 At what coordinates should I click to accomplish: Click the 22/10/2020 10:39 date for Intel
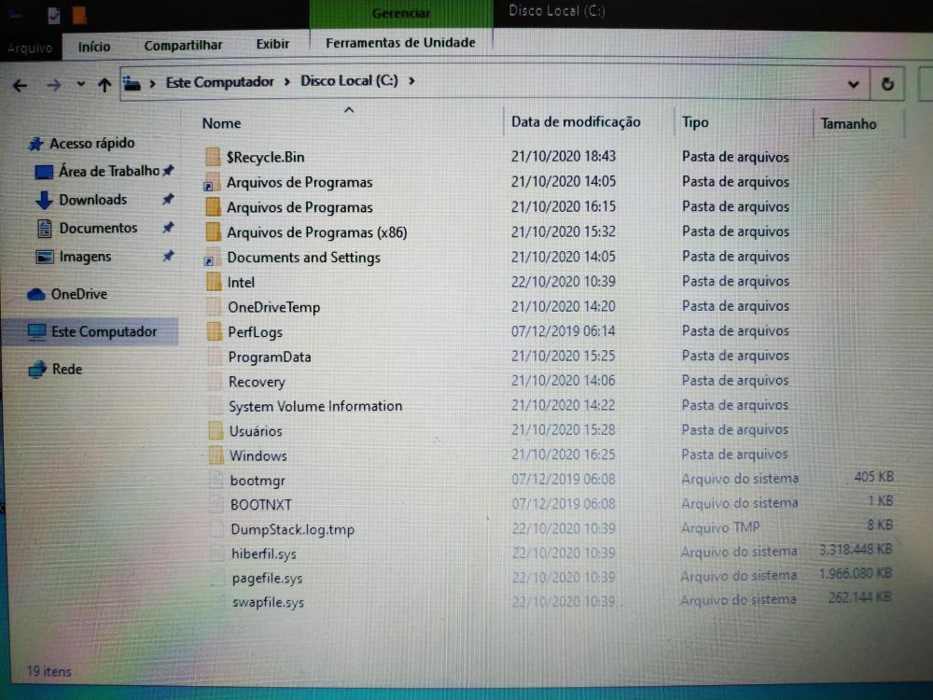click(x=563, y=281)
